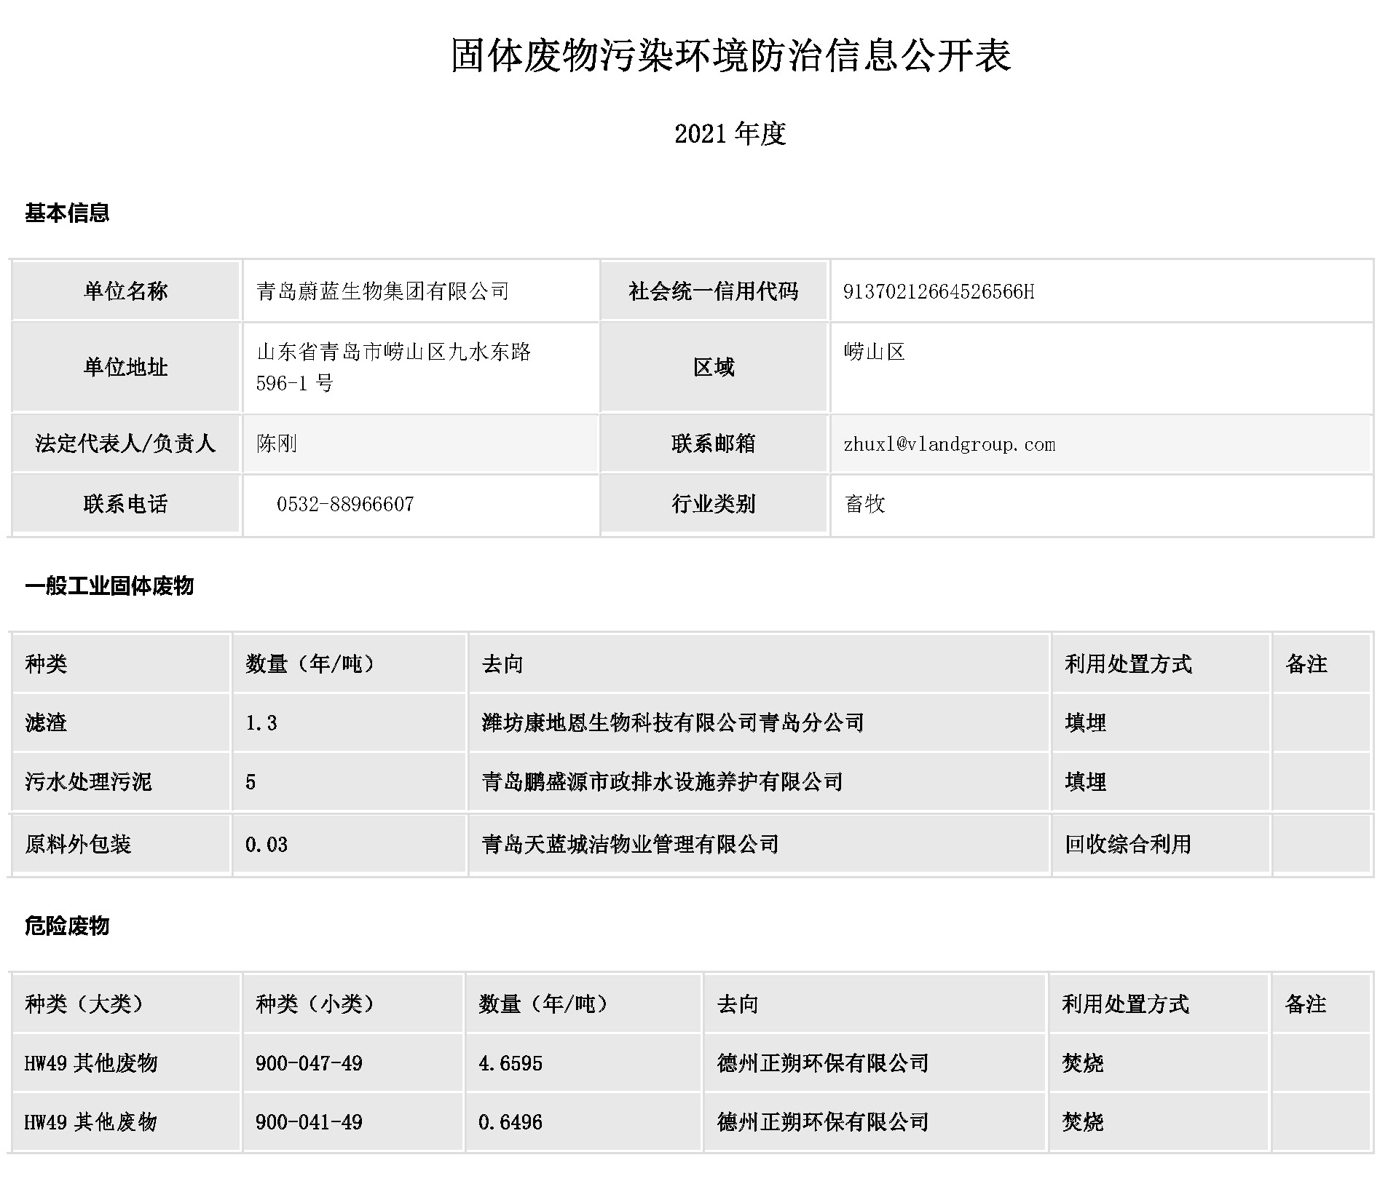Click the 滤渣 waste type cell

click(46, 722)
